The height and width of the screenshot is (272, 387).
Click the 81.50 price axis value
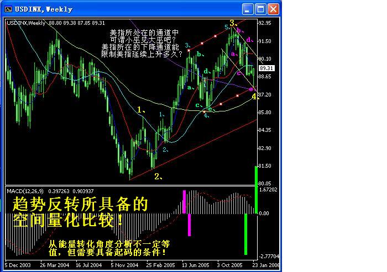click(x=265, y=166)
